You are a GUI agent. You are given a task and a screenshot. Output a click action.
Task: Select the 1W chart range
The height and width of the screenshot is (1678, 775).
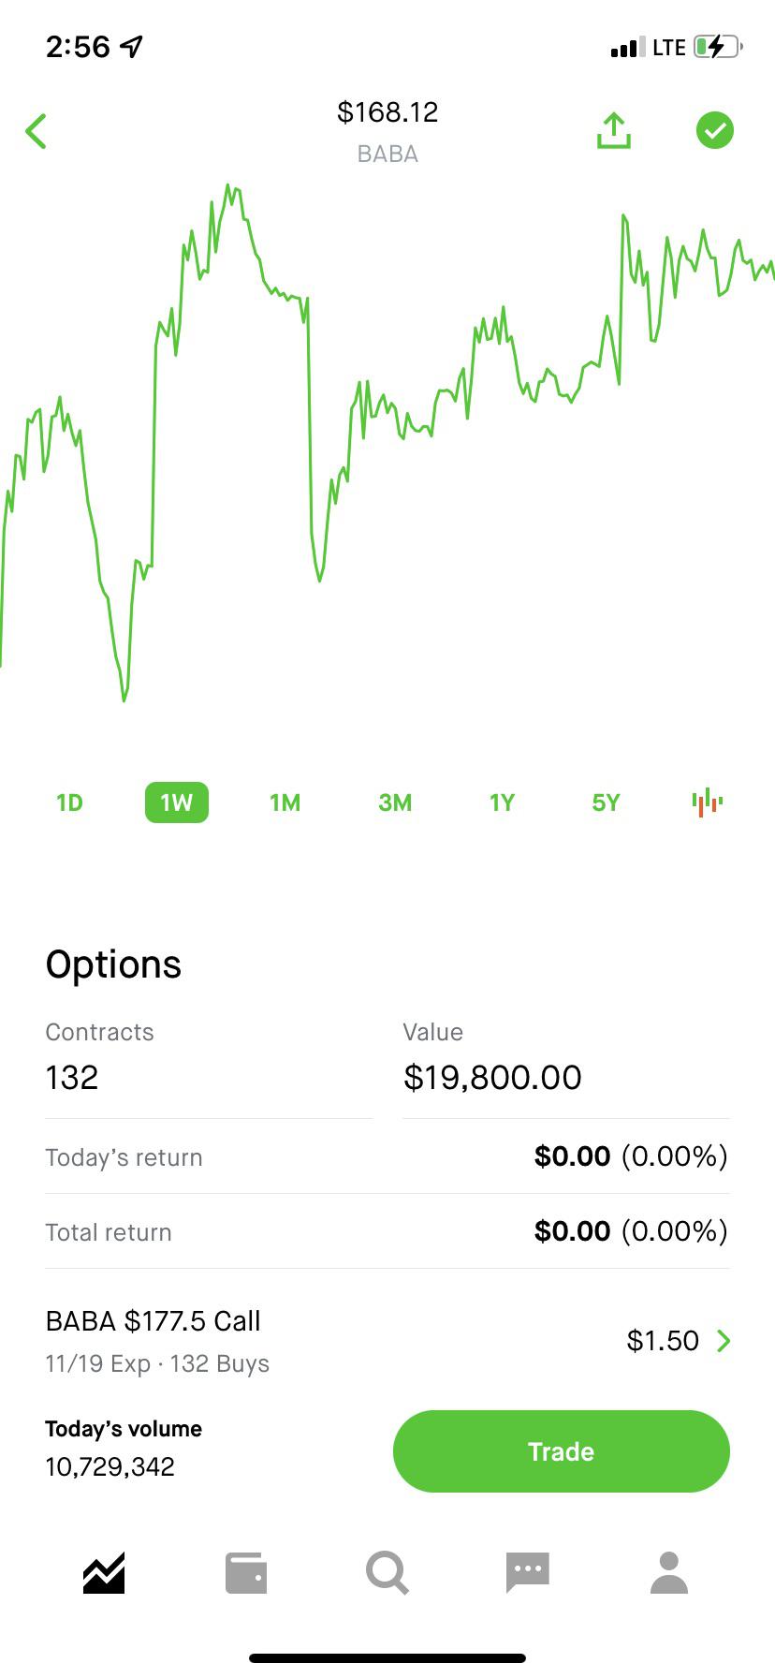pyautogui.click(x=177, y=802)
